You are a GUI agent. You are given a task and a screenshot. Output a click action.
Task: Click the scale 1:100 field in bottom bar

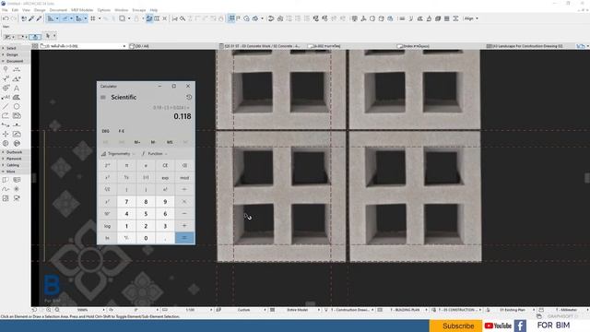[190, 310]
